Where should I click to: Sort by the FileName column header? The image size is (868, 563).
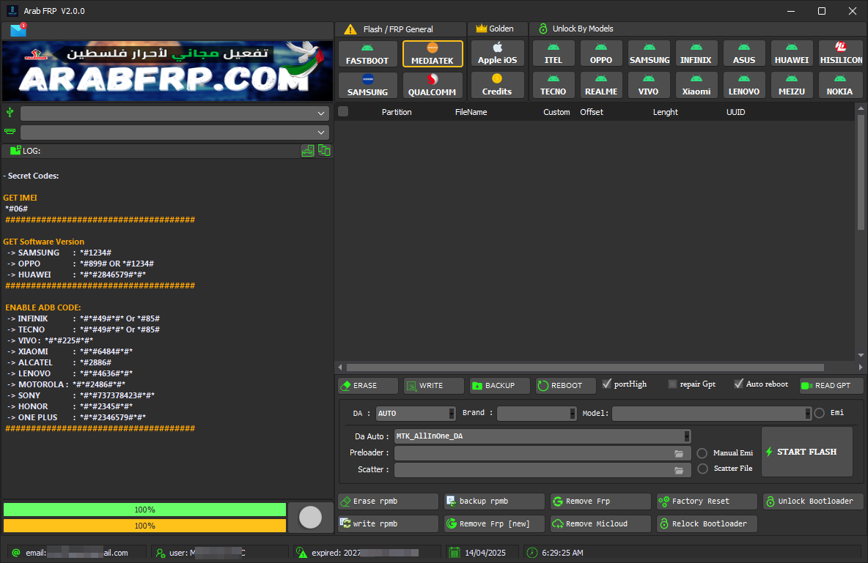coord(471,112)
